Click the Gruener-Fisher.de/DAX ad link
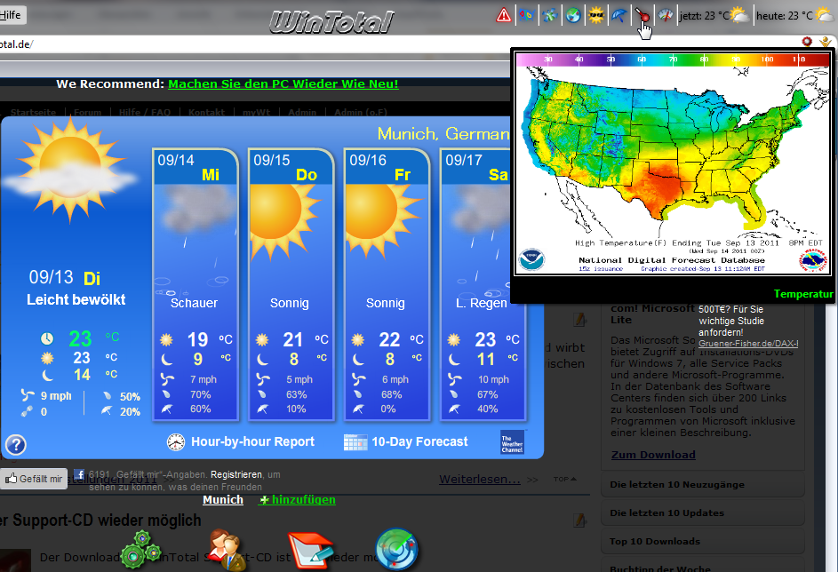 (748, 344)
